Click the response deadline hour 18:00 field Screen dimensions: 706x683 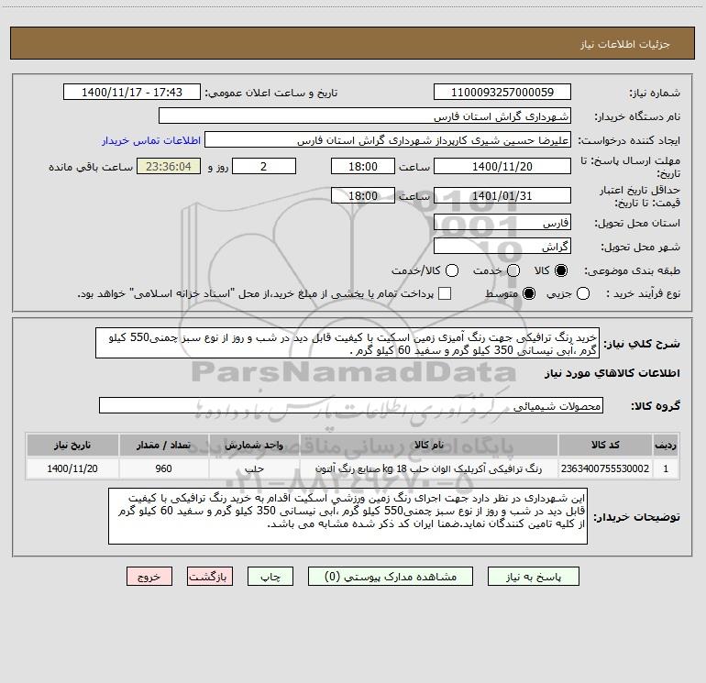[363, 166]
